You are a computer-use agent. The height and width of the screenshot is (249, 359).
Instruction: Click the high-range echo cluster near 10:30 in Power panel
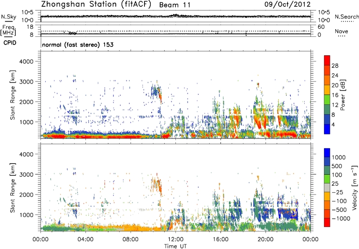pos(156,93)
